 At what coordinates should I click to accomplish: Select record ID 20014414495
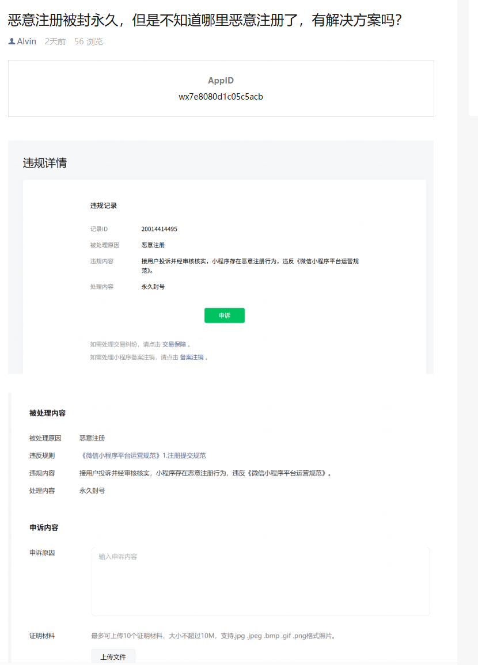pyautogui.click(x=159, y=229)
